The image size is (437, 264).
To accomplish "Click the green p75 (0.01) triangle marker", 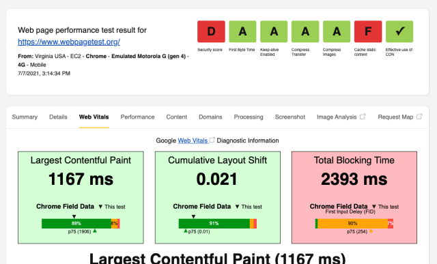I will pyautogui.click(x=185, y=231).
